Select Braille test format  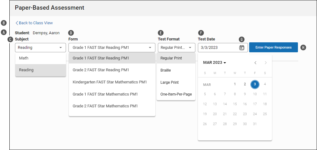click(x=176, y=70)
